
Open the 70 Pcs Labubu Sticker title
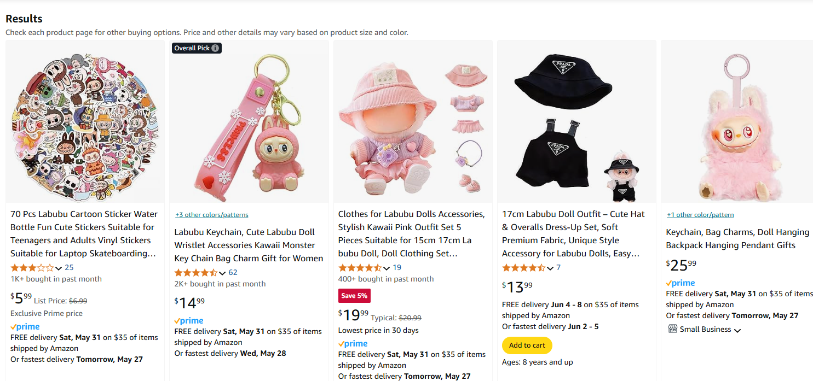tap(84, 233)
